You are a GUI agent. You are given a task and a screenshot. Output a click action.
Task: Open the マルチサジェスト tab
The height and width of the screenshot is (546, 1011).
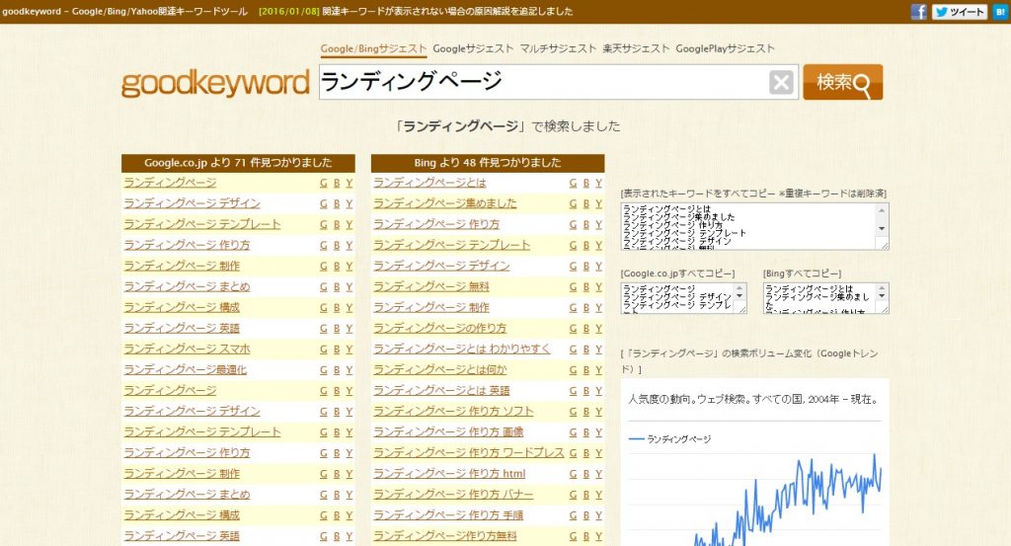point(558,48)
